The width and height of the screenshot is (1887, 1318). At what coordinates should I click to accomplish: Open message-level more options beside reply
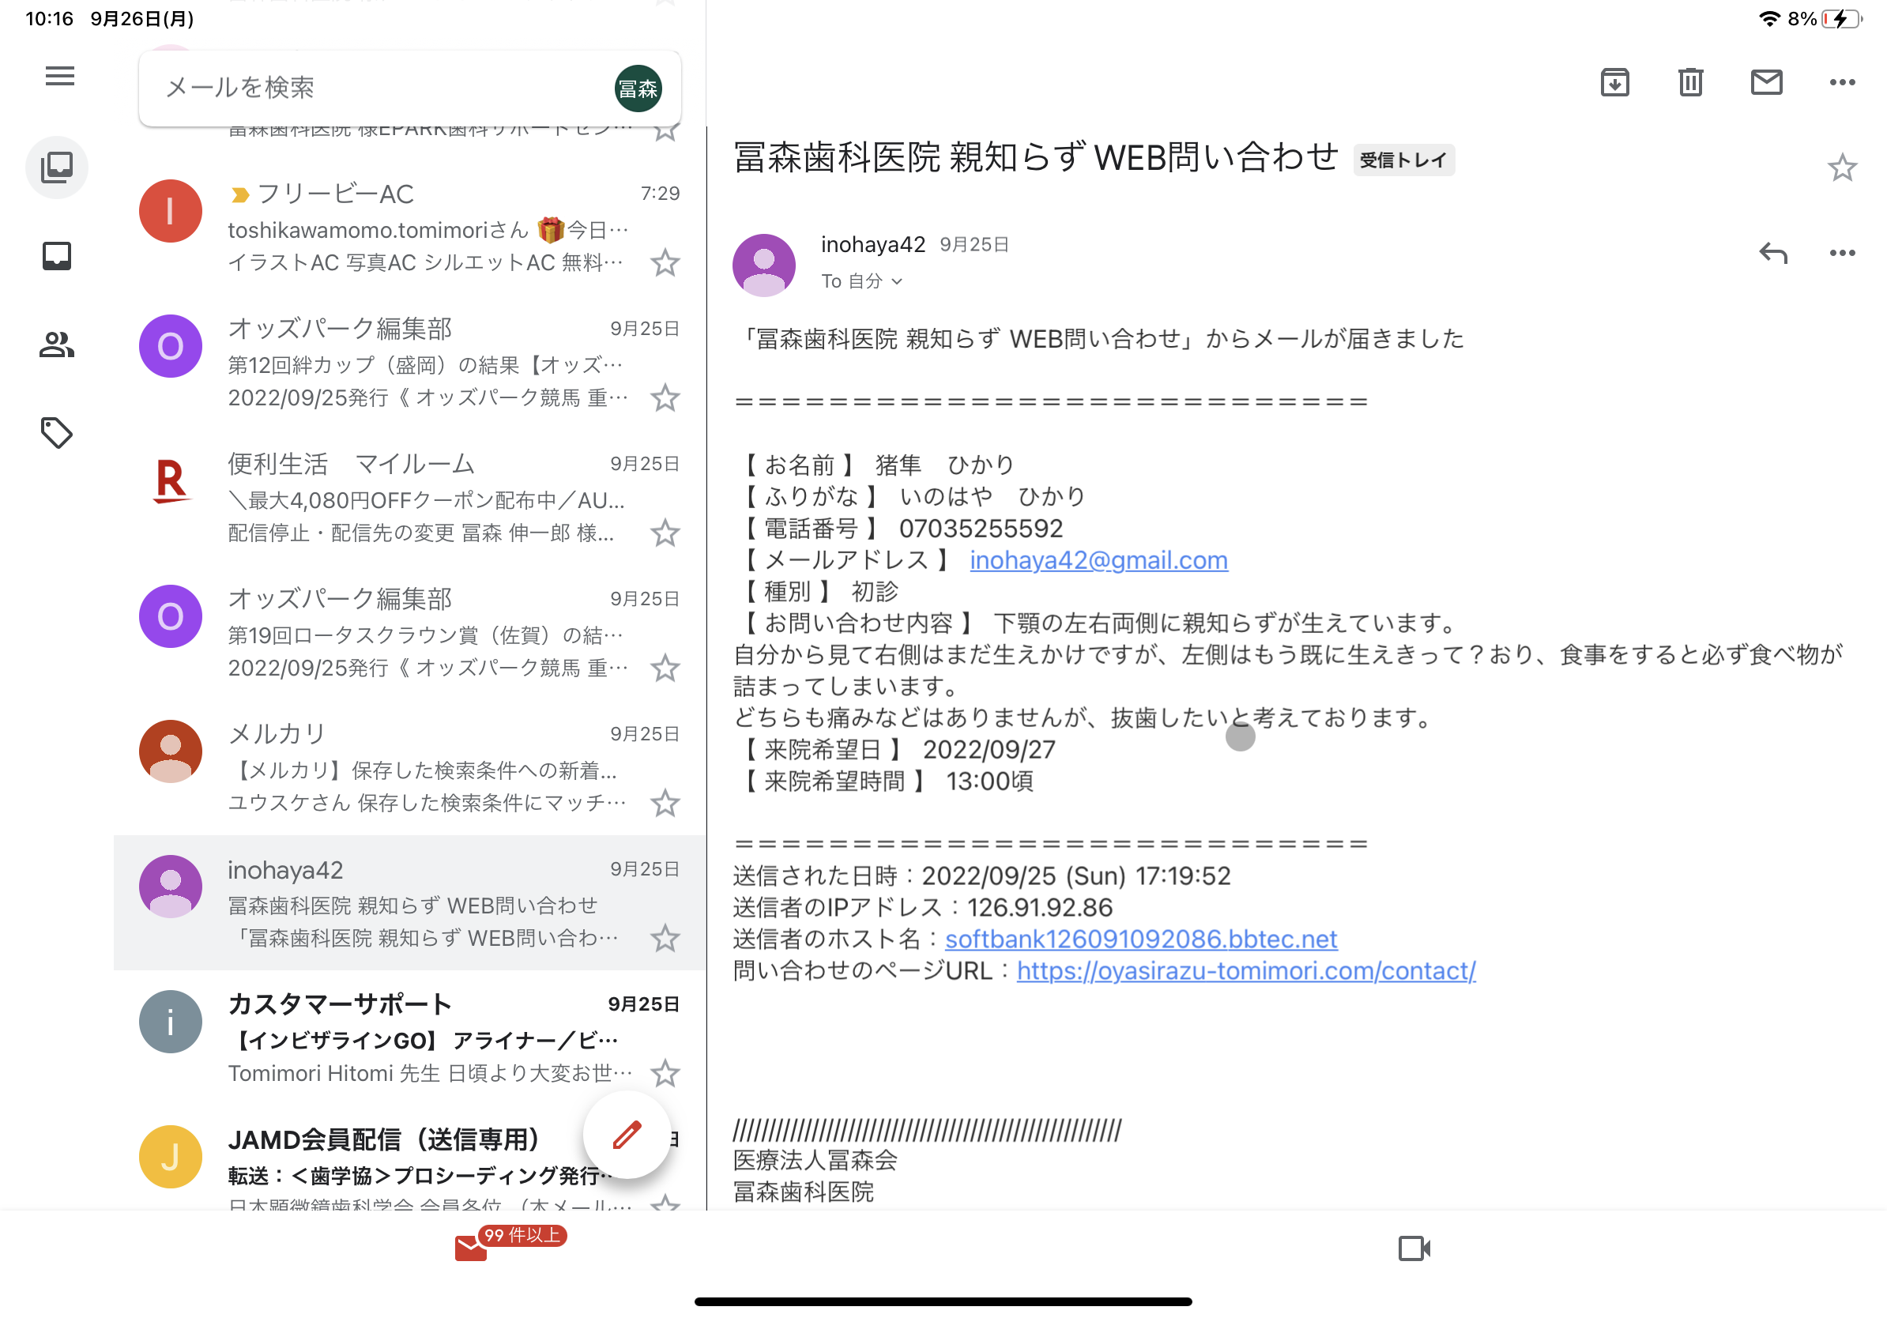(1842, 253)
